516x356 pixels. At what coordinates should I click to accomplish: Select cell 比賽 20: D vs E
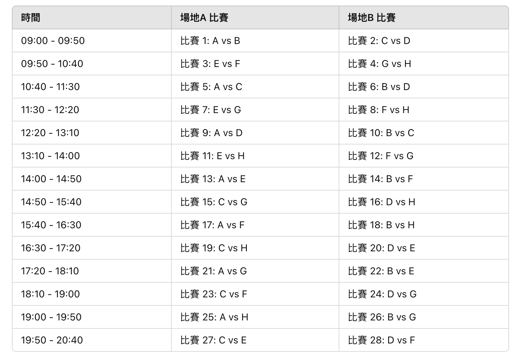tap(423, 248)
